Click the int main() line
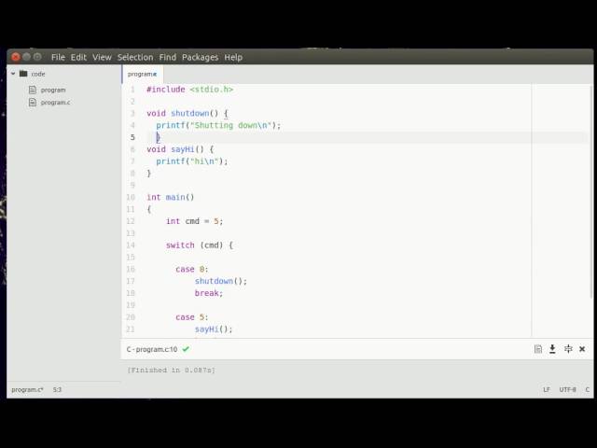Viewport: 597px width, 448px height. [171, 197]
